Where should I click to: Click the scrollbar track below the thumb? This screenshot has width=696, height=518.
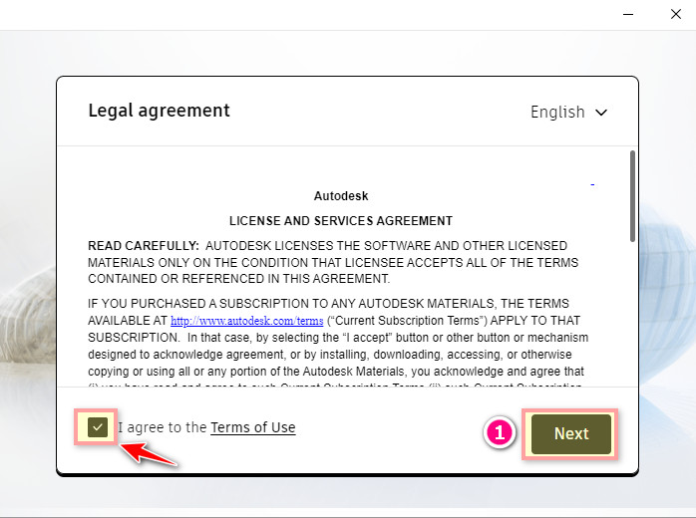click(x=632, y=319)
